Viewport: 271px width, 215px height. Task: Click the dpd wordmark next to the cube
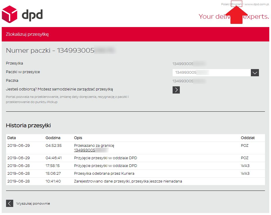(32, 15)
